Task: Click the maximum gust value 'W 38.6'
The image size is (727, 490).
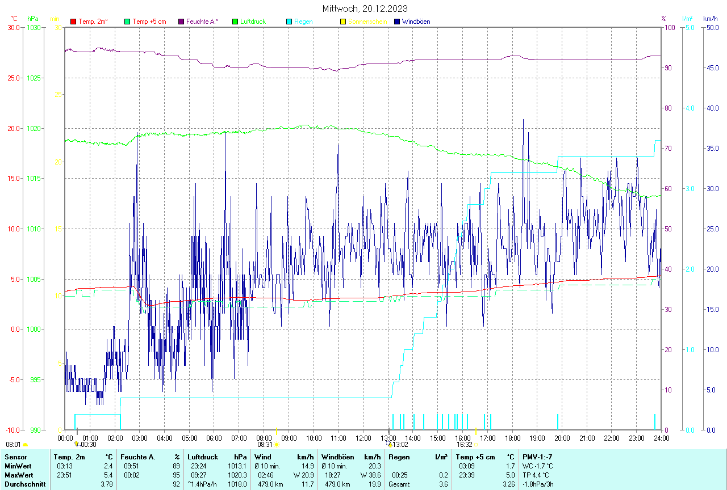Action: (x=370, y=475)
